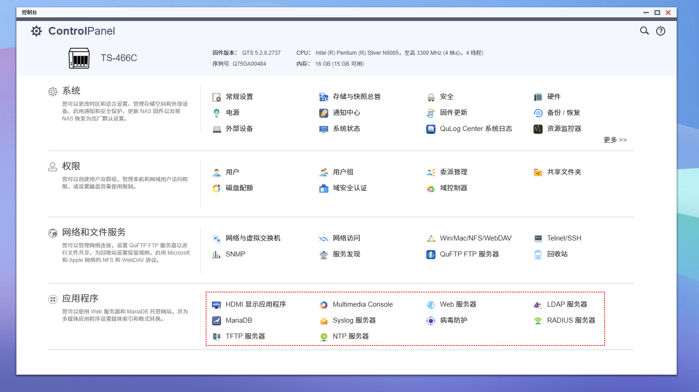The width and height of the screenshot is (699, 392).
Task: Click the ControlPanel title
Action: pos(82,31)
